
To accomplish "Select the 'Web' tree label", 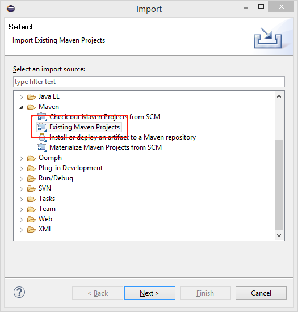I will coord(45,219).
